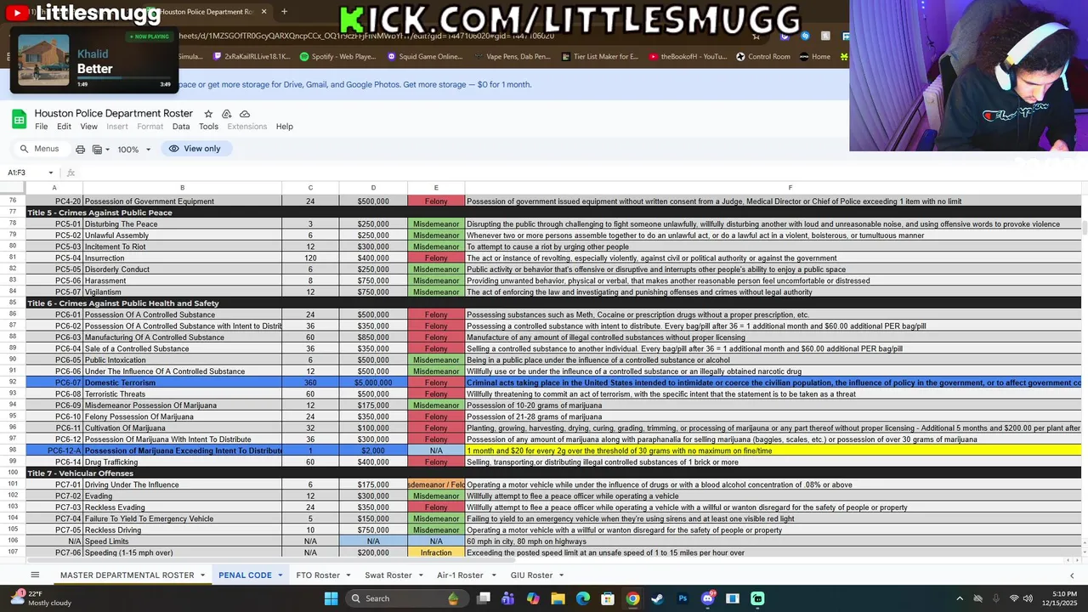Screen dimensions: 1088x612
Task: Select the Drug Trafficking cell
Action: pyautogui.click(x=182, y=462)
